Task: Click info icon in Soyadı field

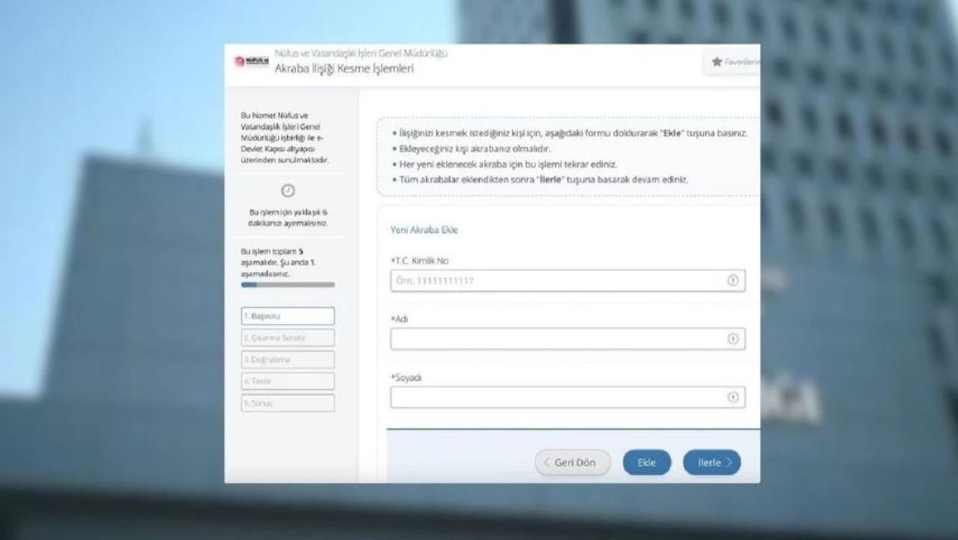Action: point(731,398)
